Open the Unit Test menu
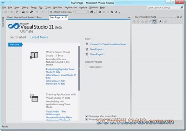The height and width of the screenshot is (131, 186). (58, 8)
